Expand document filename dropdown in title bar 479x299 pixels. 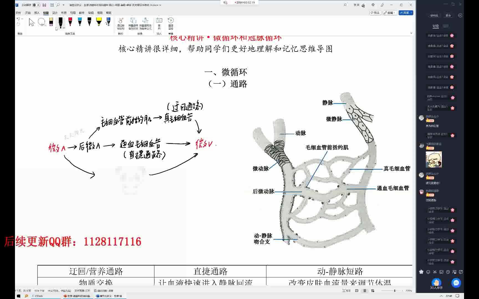point(160,5)
